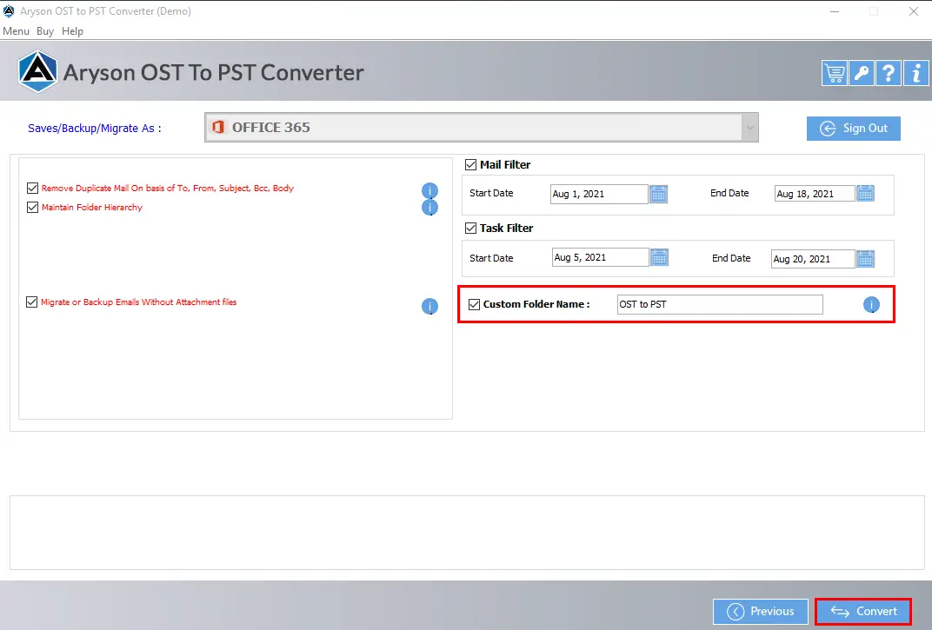
Task: Open the Help menu
Action: (x=72, y=31)
